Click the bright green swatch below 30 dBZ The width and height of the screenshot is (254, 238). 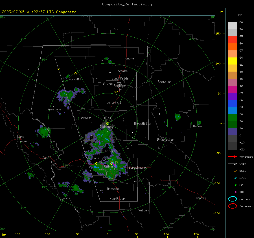point(233,118)
